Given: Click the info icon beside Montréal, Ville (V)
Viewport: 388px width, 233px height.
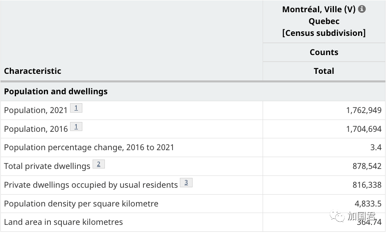Looking at the screenshot, I should click(x=362, y=9).
